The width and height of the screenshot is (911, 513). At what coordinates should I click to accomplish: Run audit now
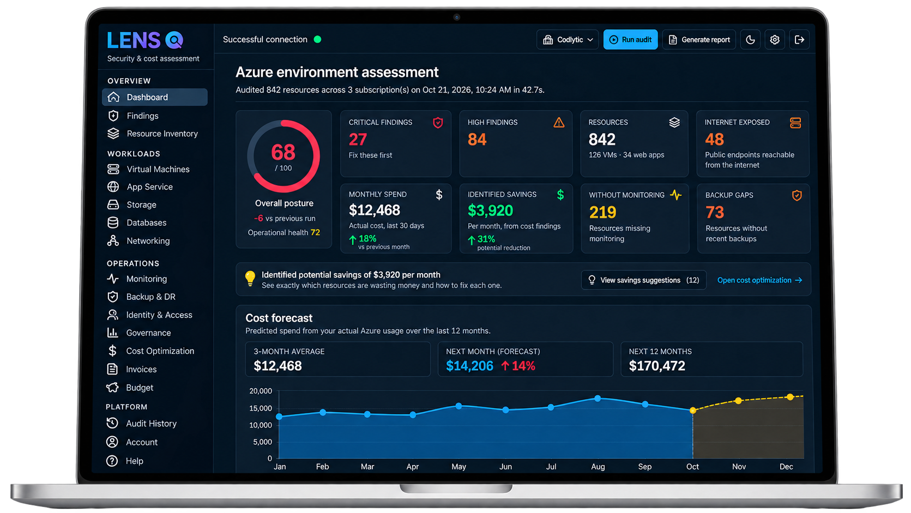pyautogui.click(x=630, y=40)
